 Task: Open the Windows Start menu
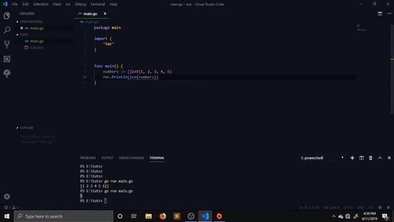7,216
